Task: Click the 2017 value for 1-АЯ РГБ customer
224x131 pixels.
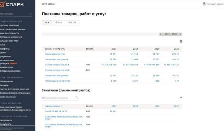Action: [x=113, y=111]
